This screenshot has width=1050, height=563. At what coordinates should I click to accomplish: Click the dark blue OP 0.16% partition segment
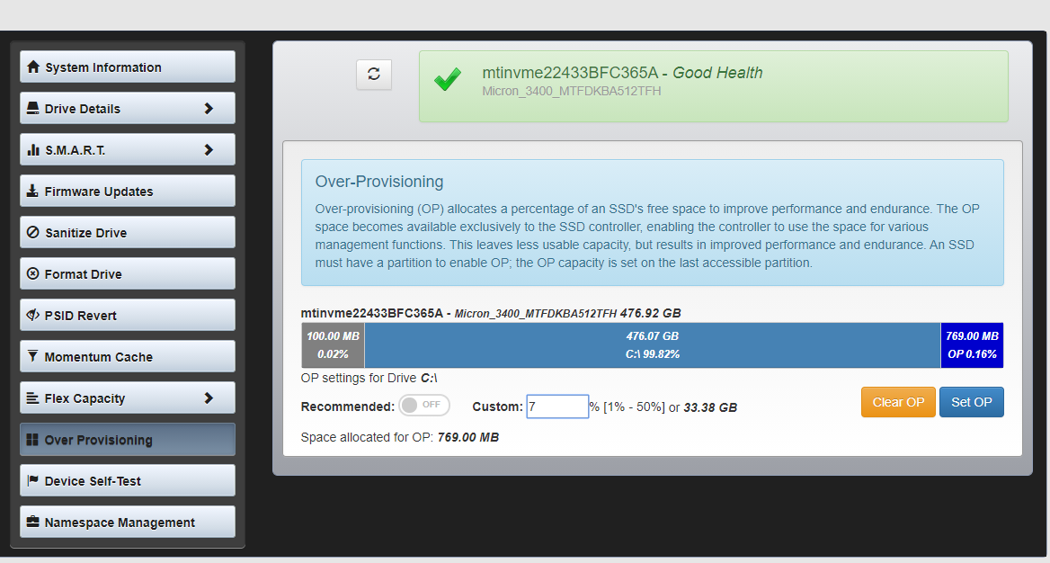pos(972,345)
